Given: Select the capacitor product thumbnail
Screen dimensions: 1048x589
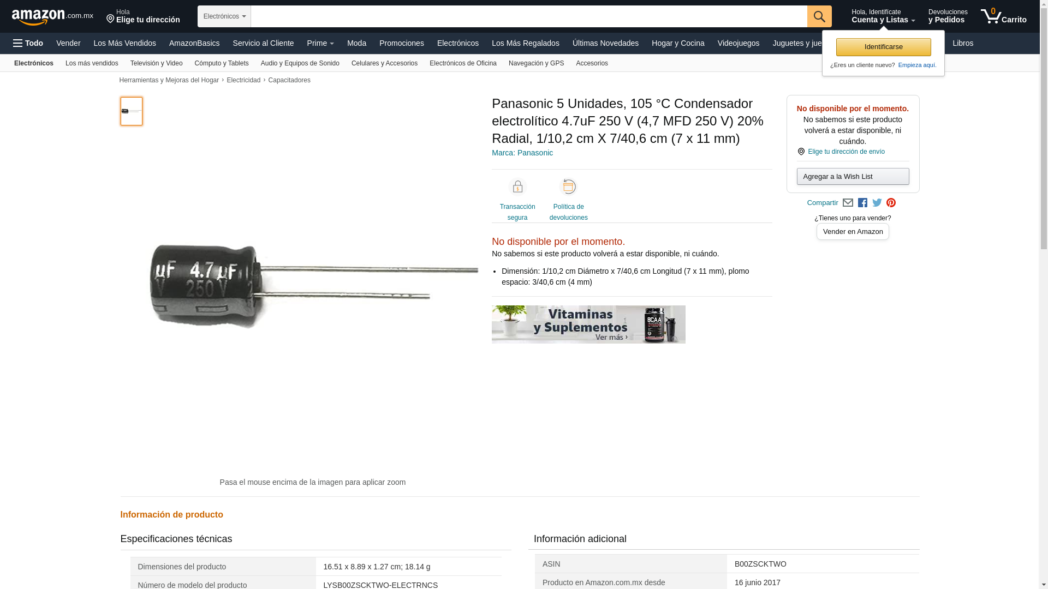Looking at the screenshot, I should pos(132,111).
